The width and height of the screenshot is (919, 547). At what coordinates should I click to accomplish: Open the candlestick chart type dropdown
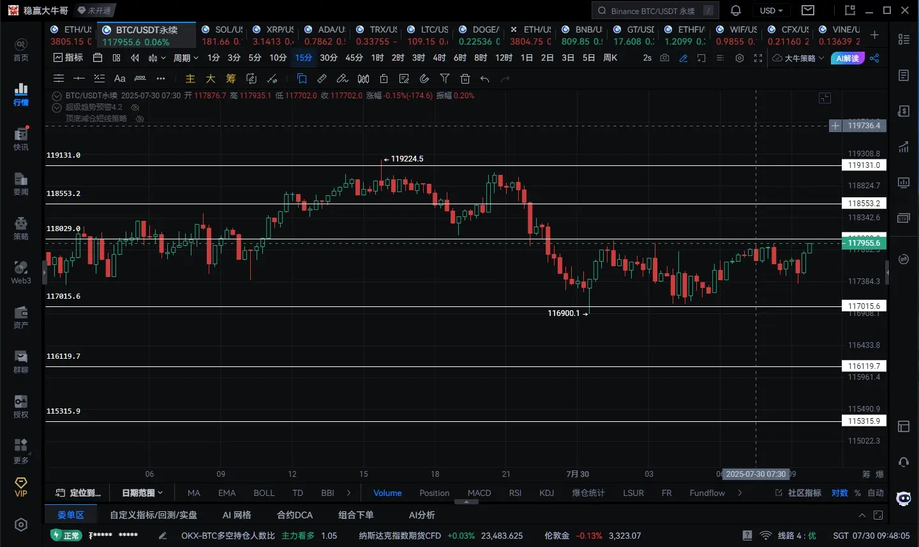click(157, 58)
